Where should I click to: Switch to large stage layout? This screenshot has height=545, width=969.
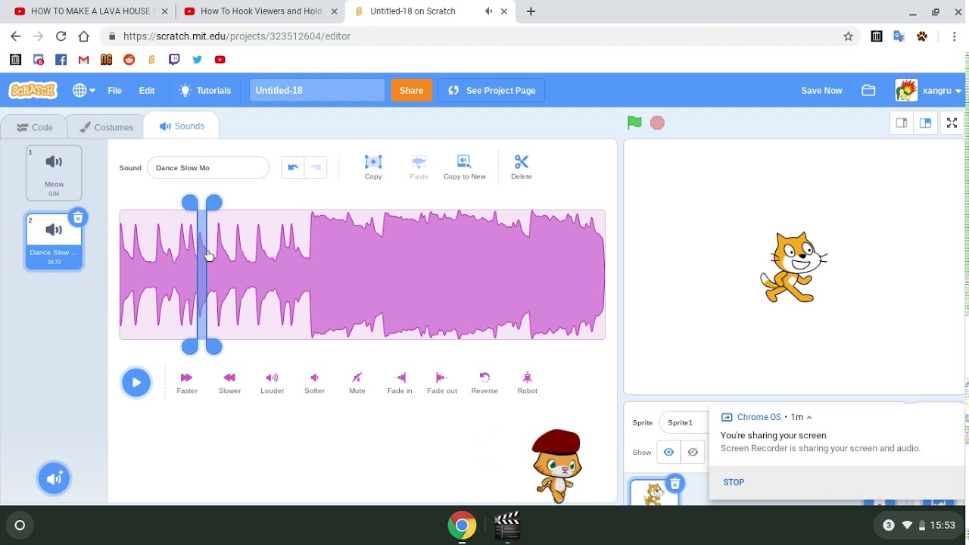925,123
